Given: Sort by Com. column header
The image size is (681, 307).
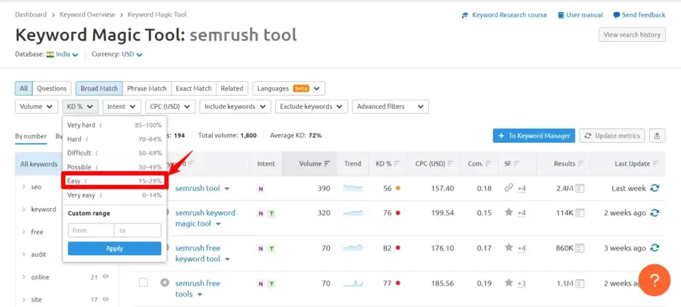Looking at the screenshot, I should (479, 163).
